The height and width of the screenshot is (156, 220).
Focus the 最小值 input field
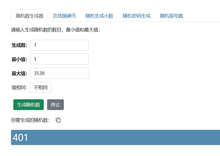[59, 59]
